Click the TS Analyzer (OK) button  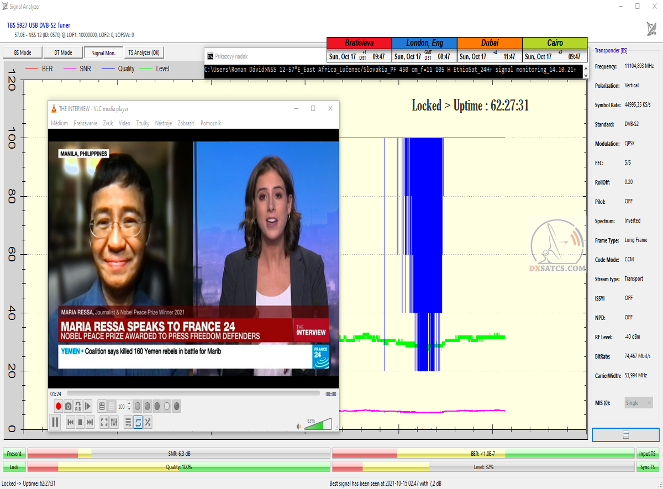144,53
